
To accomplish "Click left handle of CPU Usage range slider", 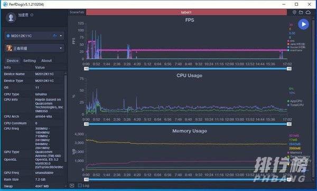I will 86,124.
